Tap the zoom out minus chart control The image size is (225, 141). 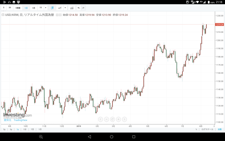[x=107, y=119]
